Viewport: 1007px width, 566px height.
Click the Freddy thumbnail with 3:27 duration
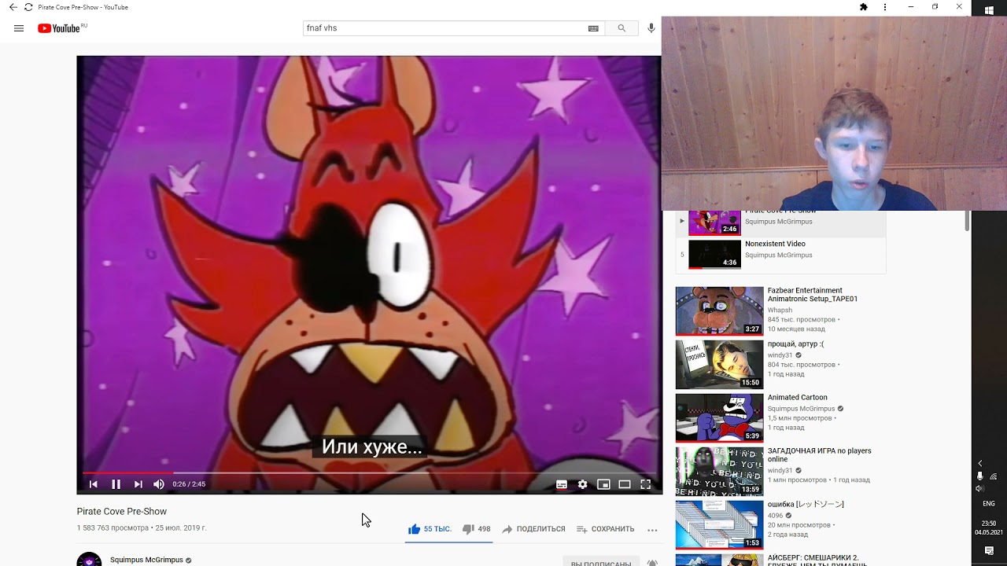719,311
